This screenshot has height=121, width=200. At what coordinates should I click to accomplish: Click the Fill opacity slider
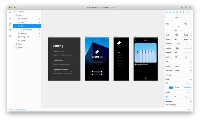click(x=188, y=88)
